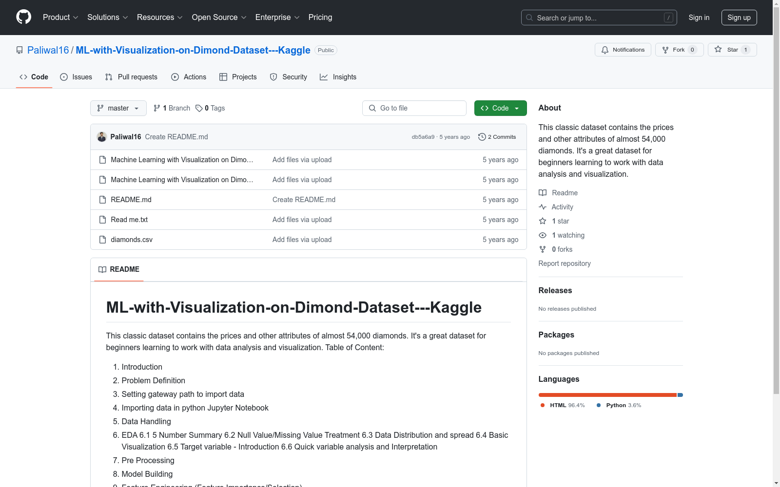Screen dimensions: 780x487
Task: Click the tag icon for 0 Tags
Action: point(199,108)
